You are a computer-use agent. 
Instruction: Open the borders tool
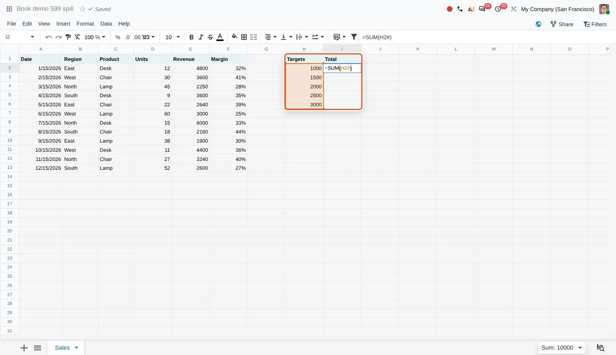click(x=244, y=37)
